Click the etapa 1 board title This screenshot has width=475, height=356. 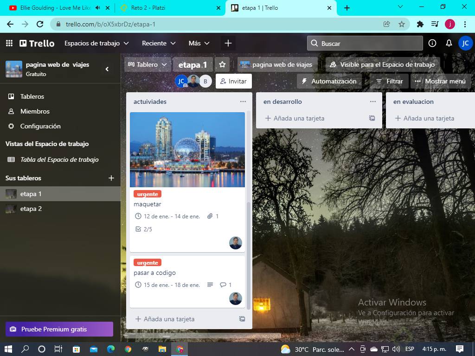click(x=193, y=64)
